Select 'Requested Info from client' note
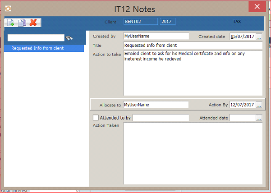 (x=44, y=48)
